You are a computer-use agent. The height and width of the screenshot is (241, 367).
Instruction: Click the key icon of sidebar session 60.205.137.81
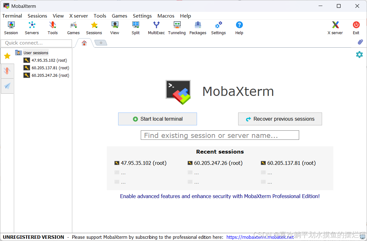[27, 68]
